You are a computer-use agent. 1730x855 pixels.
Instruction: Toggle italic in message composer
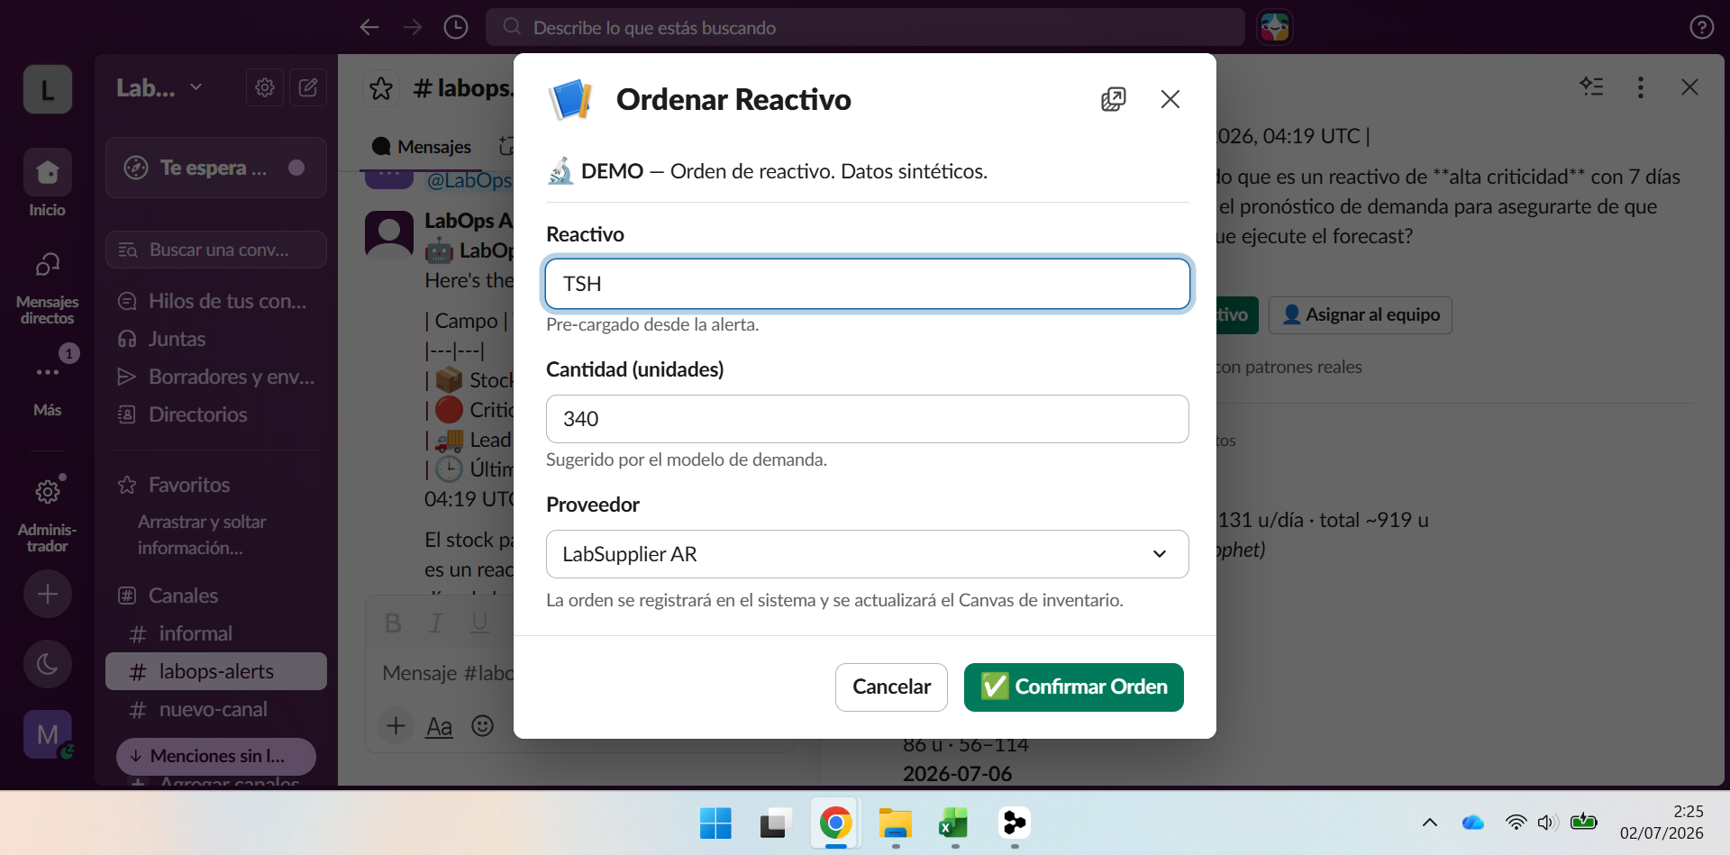436,623
